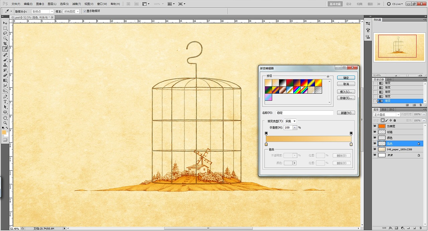Click the left color stop on gradient bar
Screen dimensions: 428x231
[x=266, y=144]
